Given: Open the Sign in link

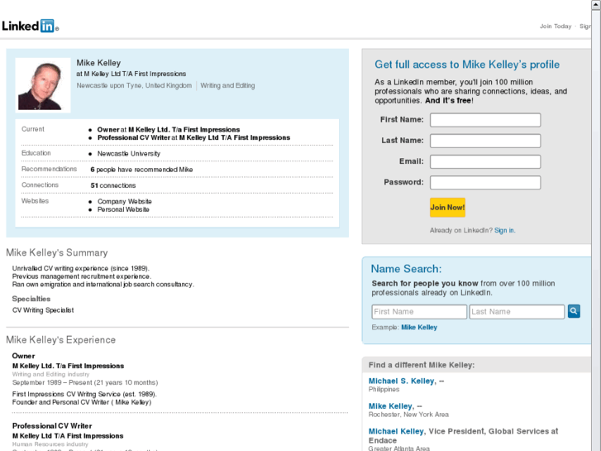Looking at the screenshot, I should (x=504, y=230).
